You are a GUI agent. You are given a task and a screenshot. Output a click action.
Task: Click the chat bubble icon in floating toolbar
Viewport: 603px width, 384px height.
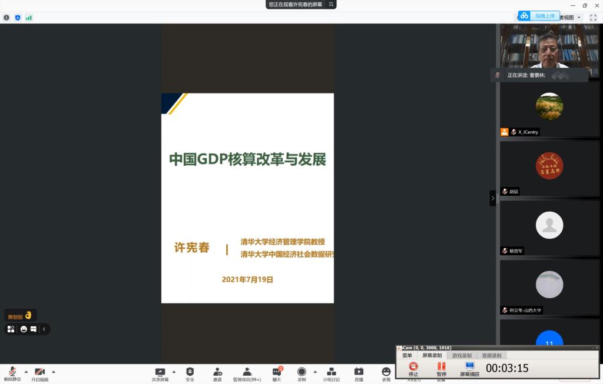(34, 329)
